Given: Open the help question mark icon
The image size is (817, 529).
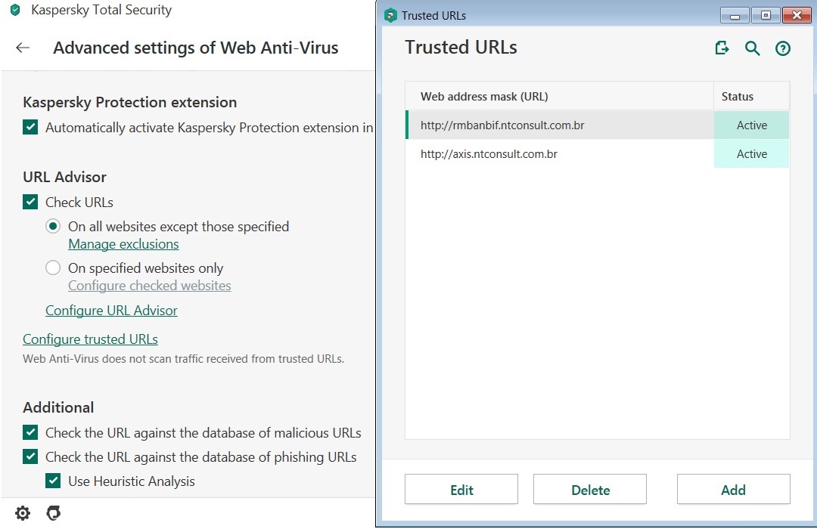Looking at the screenshot, I should (x=783, y=48).
